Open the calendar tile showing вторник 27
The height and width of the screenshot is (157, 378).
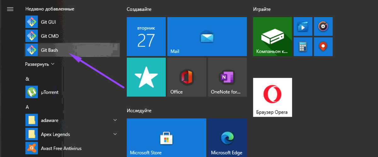pos(146,36)
